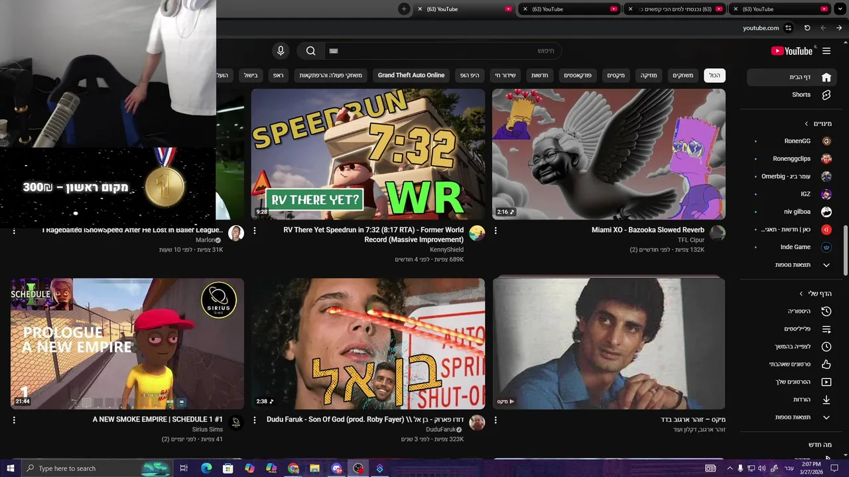Image resolution: width=849 pixels, height=477 pixels.
Task: Open the niv gilboa subscription channel
Action: click(x=793, y=212)
